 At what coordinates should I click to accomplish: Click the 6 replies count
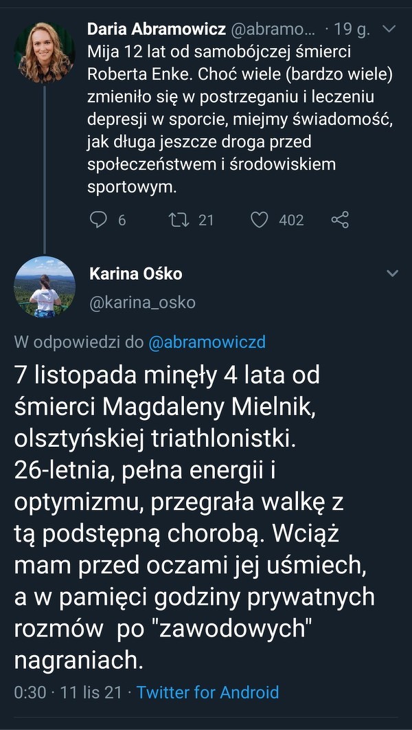pos(122,220)
